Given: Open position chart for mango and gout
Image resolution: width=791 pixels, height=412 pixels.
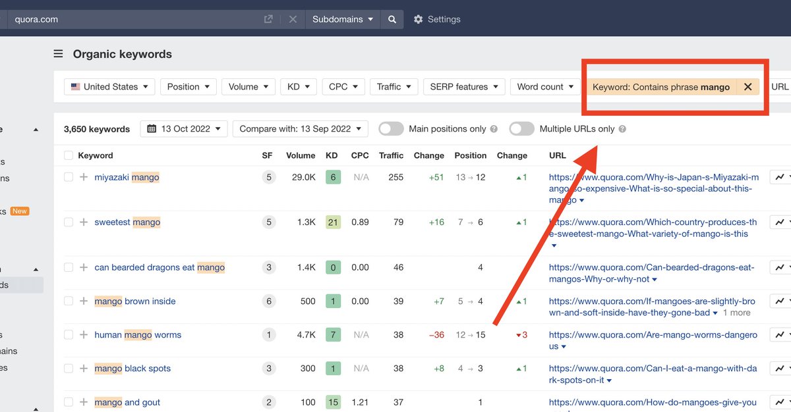Looking at the screenshot, I should pyautogui.click(x=781, y=402).
